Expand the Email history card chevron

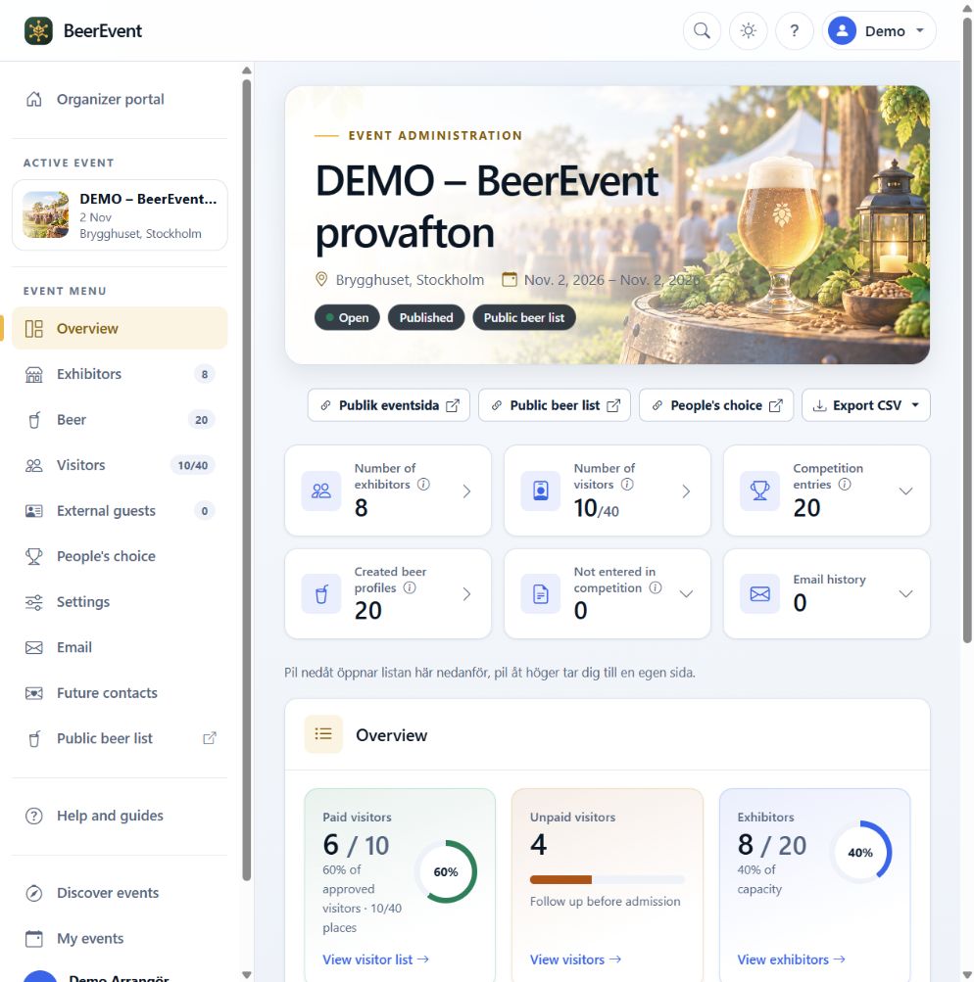pyautogui.click(x=905, y=593)
